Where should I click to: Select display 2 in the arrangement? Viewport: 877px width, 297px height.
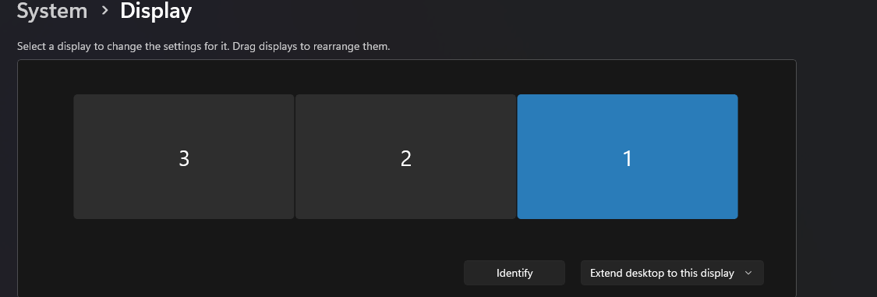405,157
